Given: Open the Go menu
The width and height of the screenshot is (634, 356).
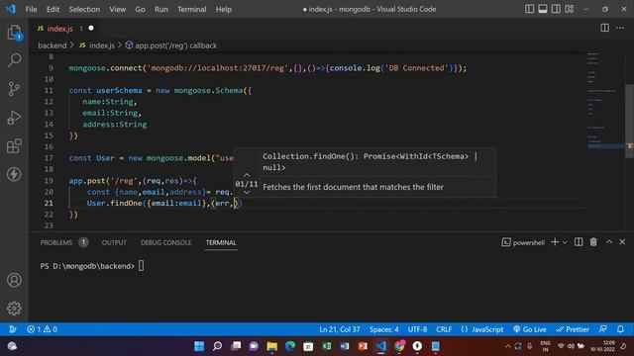Looking at the screenshot, I should click(x=140, y=9).
